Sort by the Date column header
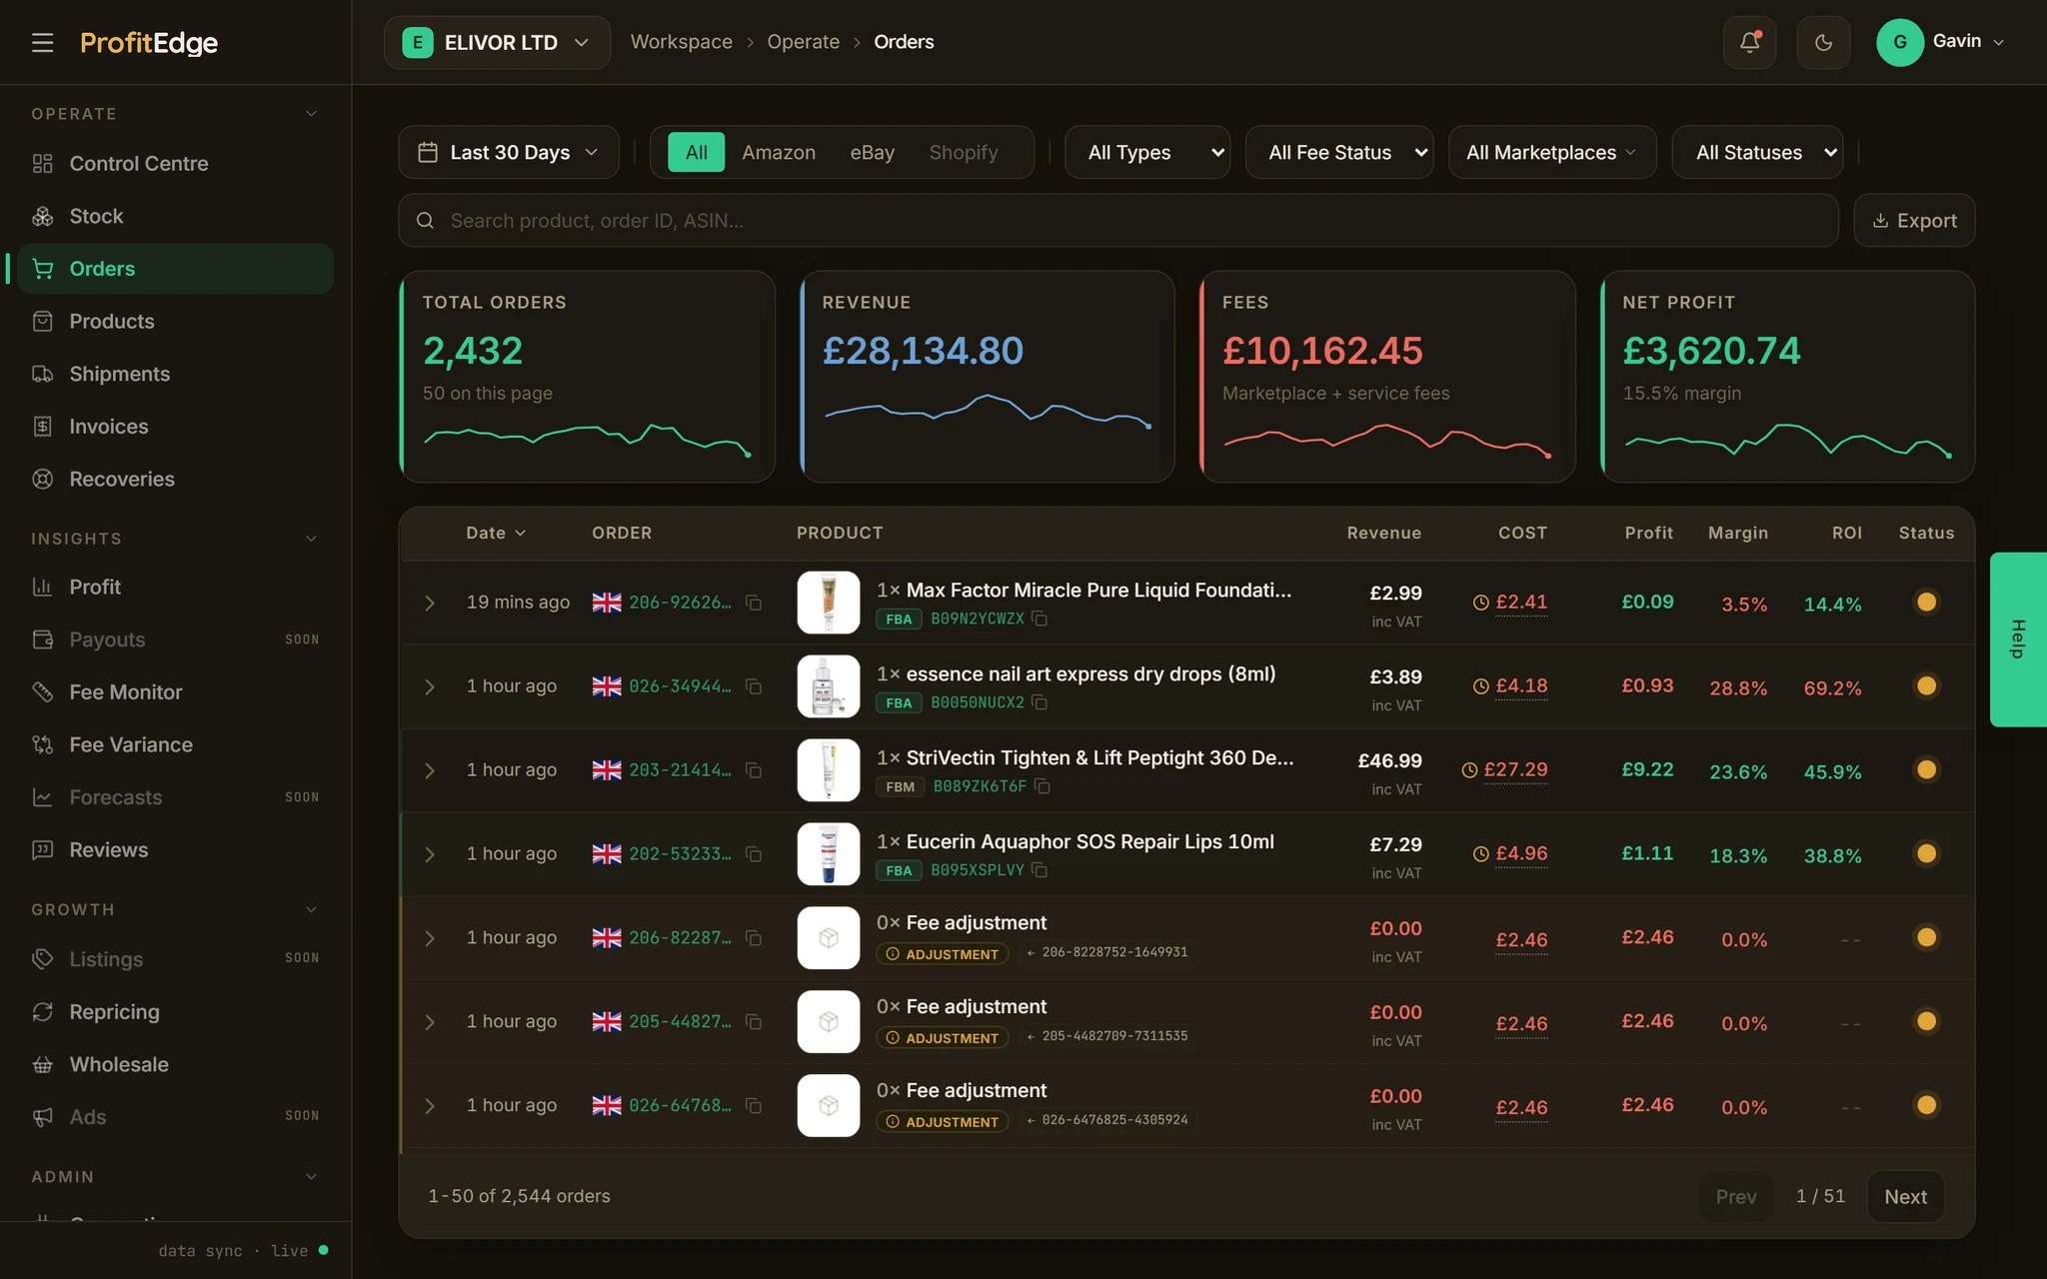 pyautogui.click(x=496, y=533)
